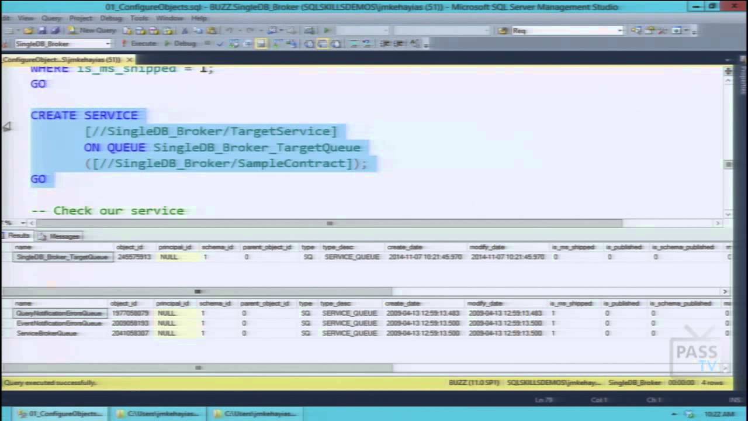Viewport: 748px width, 421px height.
Task: Parse the query with the checkmark icon
Action: [220, 43]
